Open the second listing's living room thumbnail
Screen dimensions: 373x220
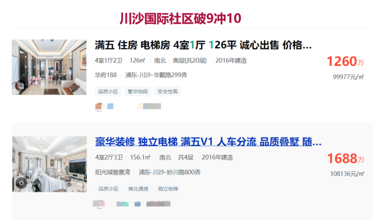click(49, 164)
